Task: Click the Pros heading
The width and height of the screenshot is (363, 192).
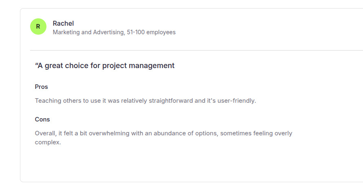Action: pos(42,87)
